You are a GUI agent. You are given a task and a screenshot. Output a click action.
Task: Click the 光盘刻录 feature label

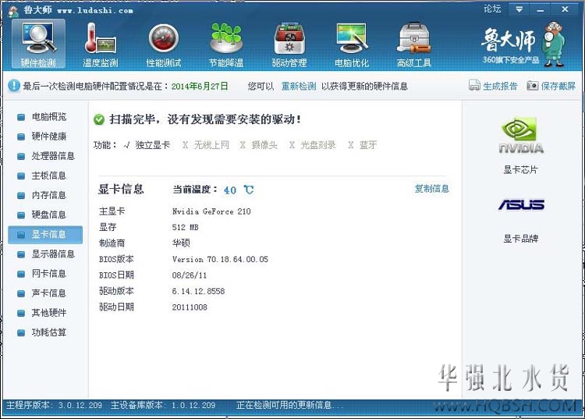pyautogui.click(x=318, y=145)
